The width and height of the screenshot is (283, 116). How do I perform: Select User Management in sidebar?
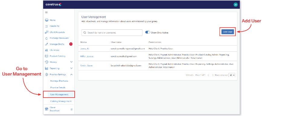click(59, 94)
